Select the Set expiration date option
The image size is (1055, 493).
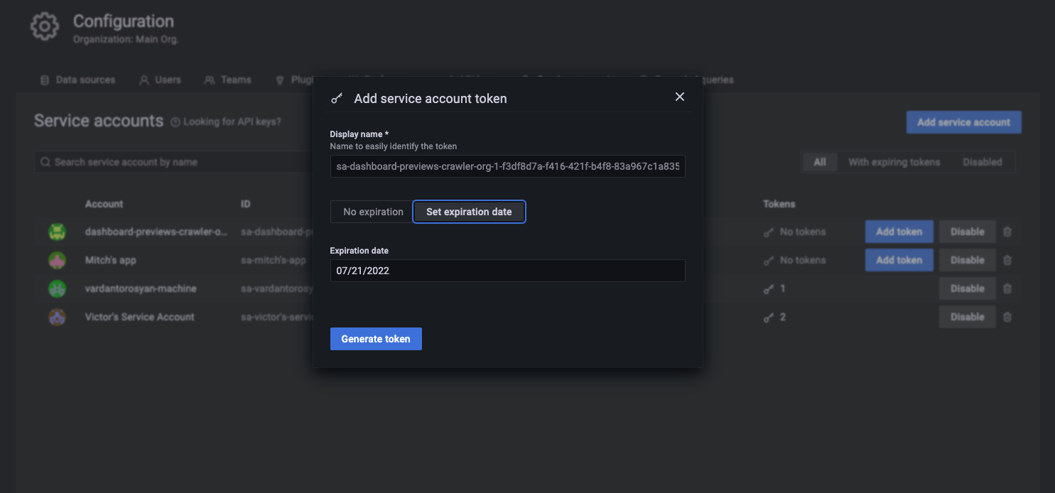tap(469, 211)
